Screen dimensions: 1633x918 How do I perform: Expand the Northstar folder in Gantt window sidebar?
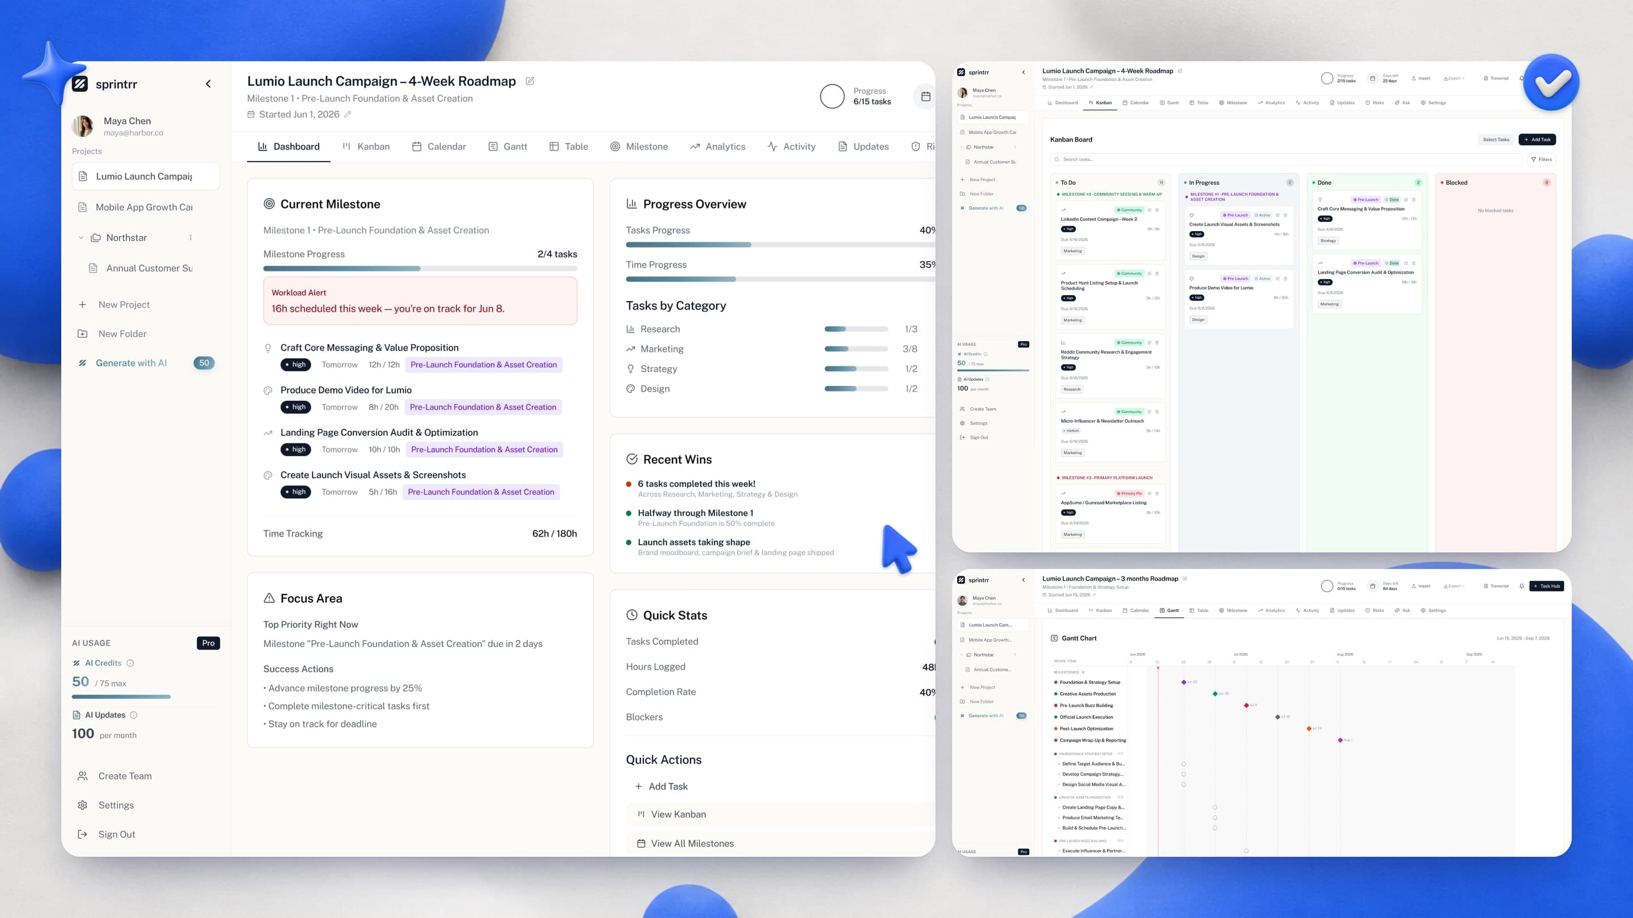[962, 654]
